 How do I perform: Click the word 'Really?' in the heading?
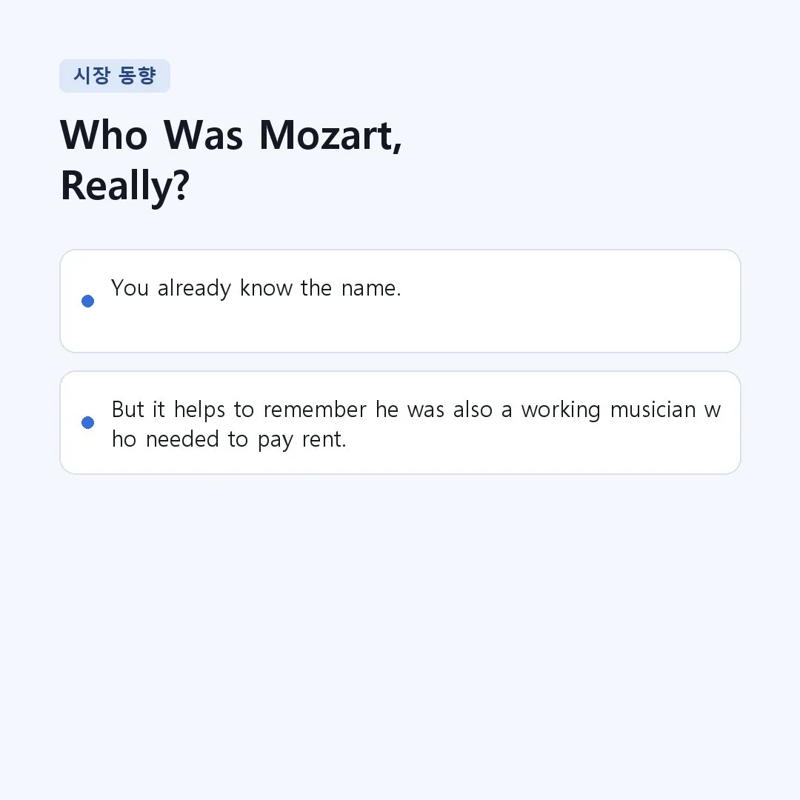pyautogui.click(x=125, y=186)
